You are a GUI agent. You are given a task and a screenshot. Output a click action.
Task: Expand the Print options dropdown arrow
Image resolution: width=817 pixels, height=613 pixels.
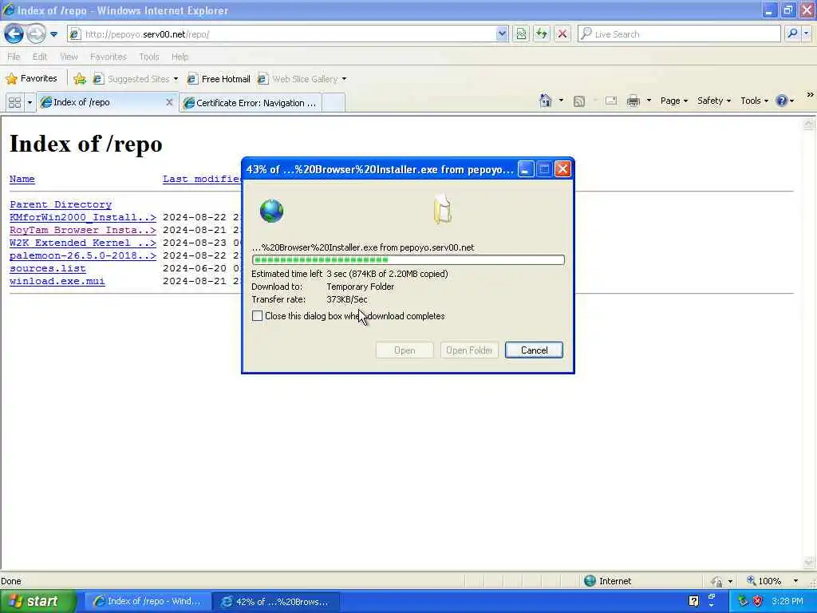649,101
